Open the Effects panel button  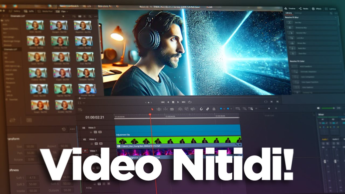(x=317, y=9)
